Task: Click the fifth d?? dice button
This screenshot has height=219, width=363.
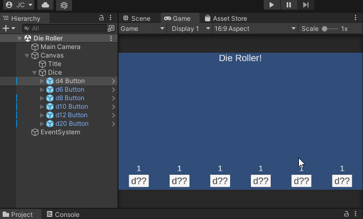Action: tap(302, 181)
